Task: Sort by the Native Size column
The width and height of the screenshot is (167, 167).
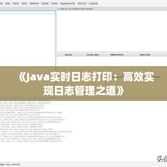Action: (x=145, y=55)
